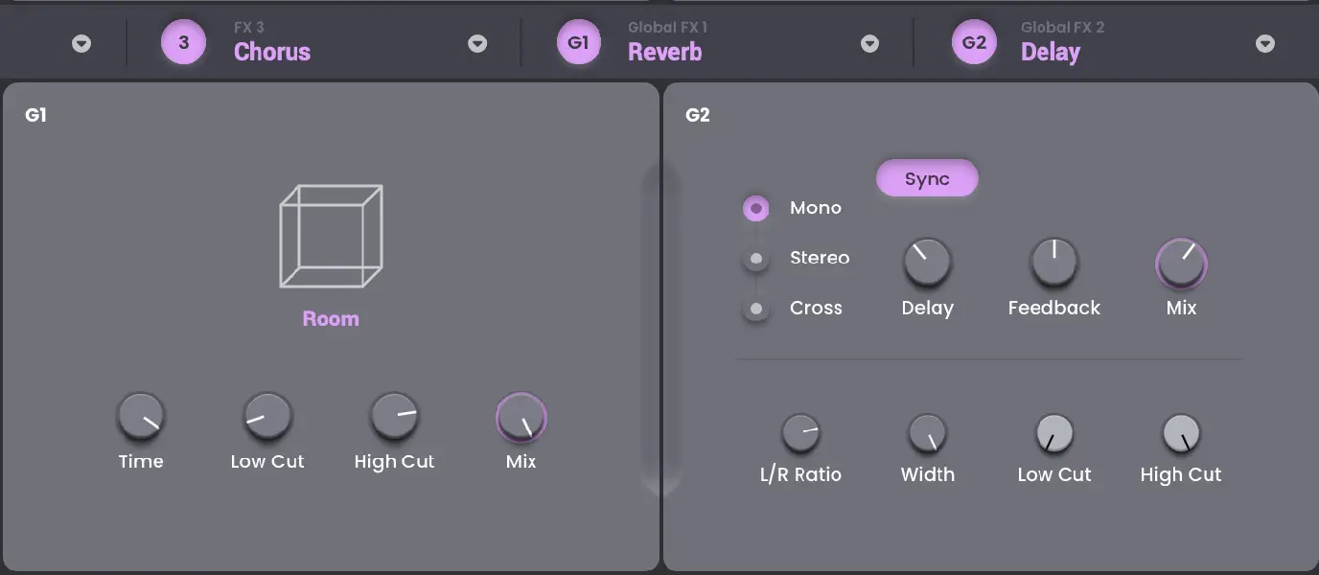Open the Chorus effect dropdown arrow
Viewport: 1319px width, 575px height.
point(477,44)
